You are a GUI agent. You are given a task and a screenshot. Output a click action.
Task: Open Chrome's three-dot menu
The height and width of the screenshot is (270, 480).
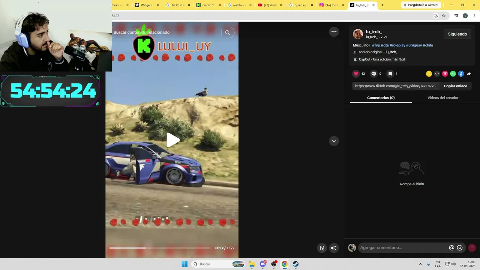pyautogui.click(x=474, y=16)
